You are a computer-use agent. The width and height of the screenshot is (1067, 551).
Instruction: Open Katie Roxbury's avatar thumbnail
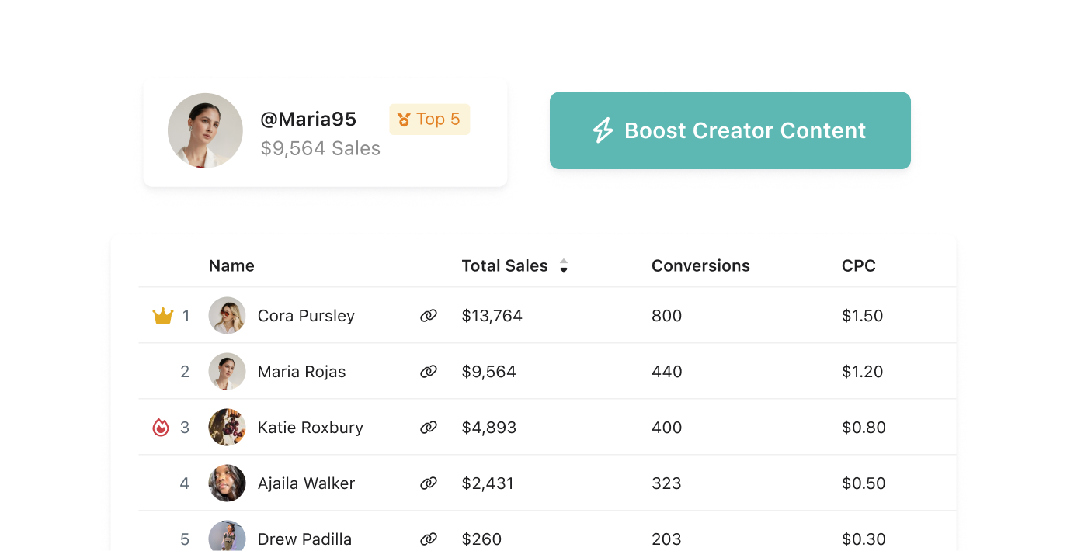tap(228, 428)
